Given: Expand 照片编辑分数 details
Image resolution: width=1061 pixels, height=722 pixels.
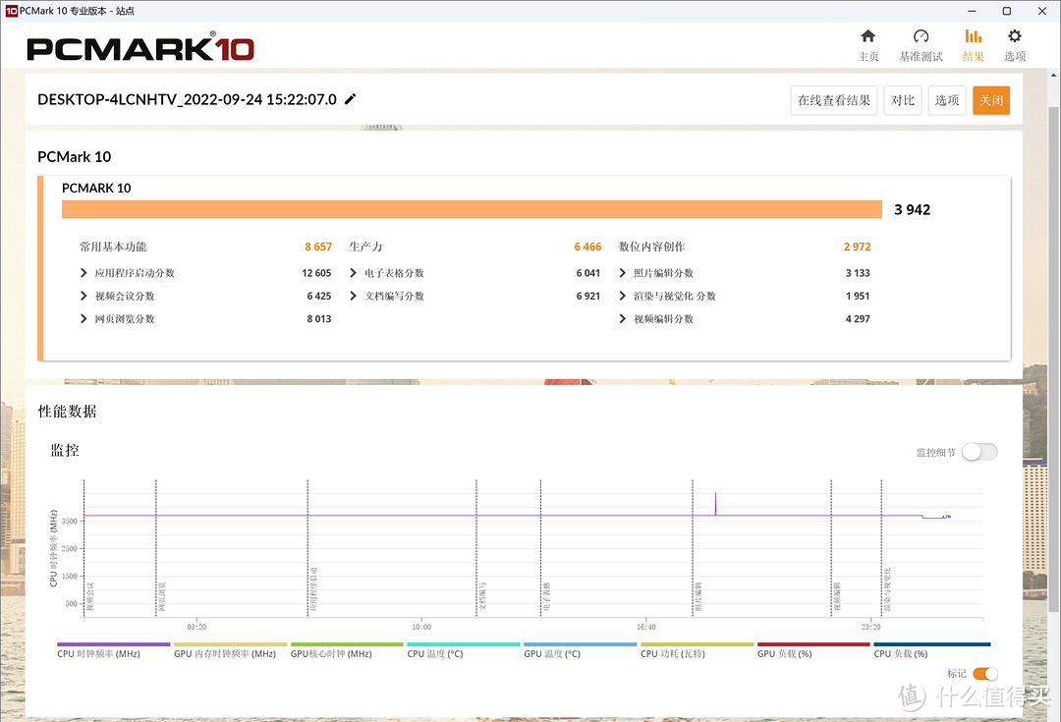Looking at the screenshot, I should point(623,273).
